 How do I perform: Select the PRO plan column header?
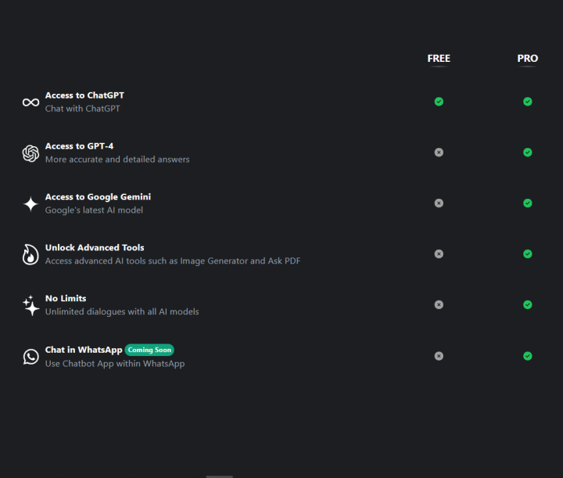click(528, 59)
